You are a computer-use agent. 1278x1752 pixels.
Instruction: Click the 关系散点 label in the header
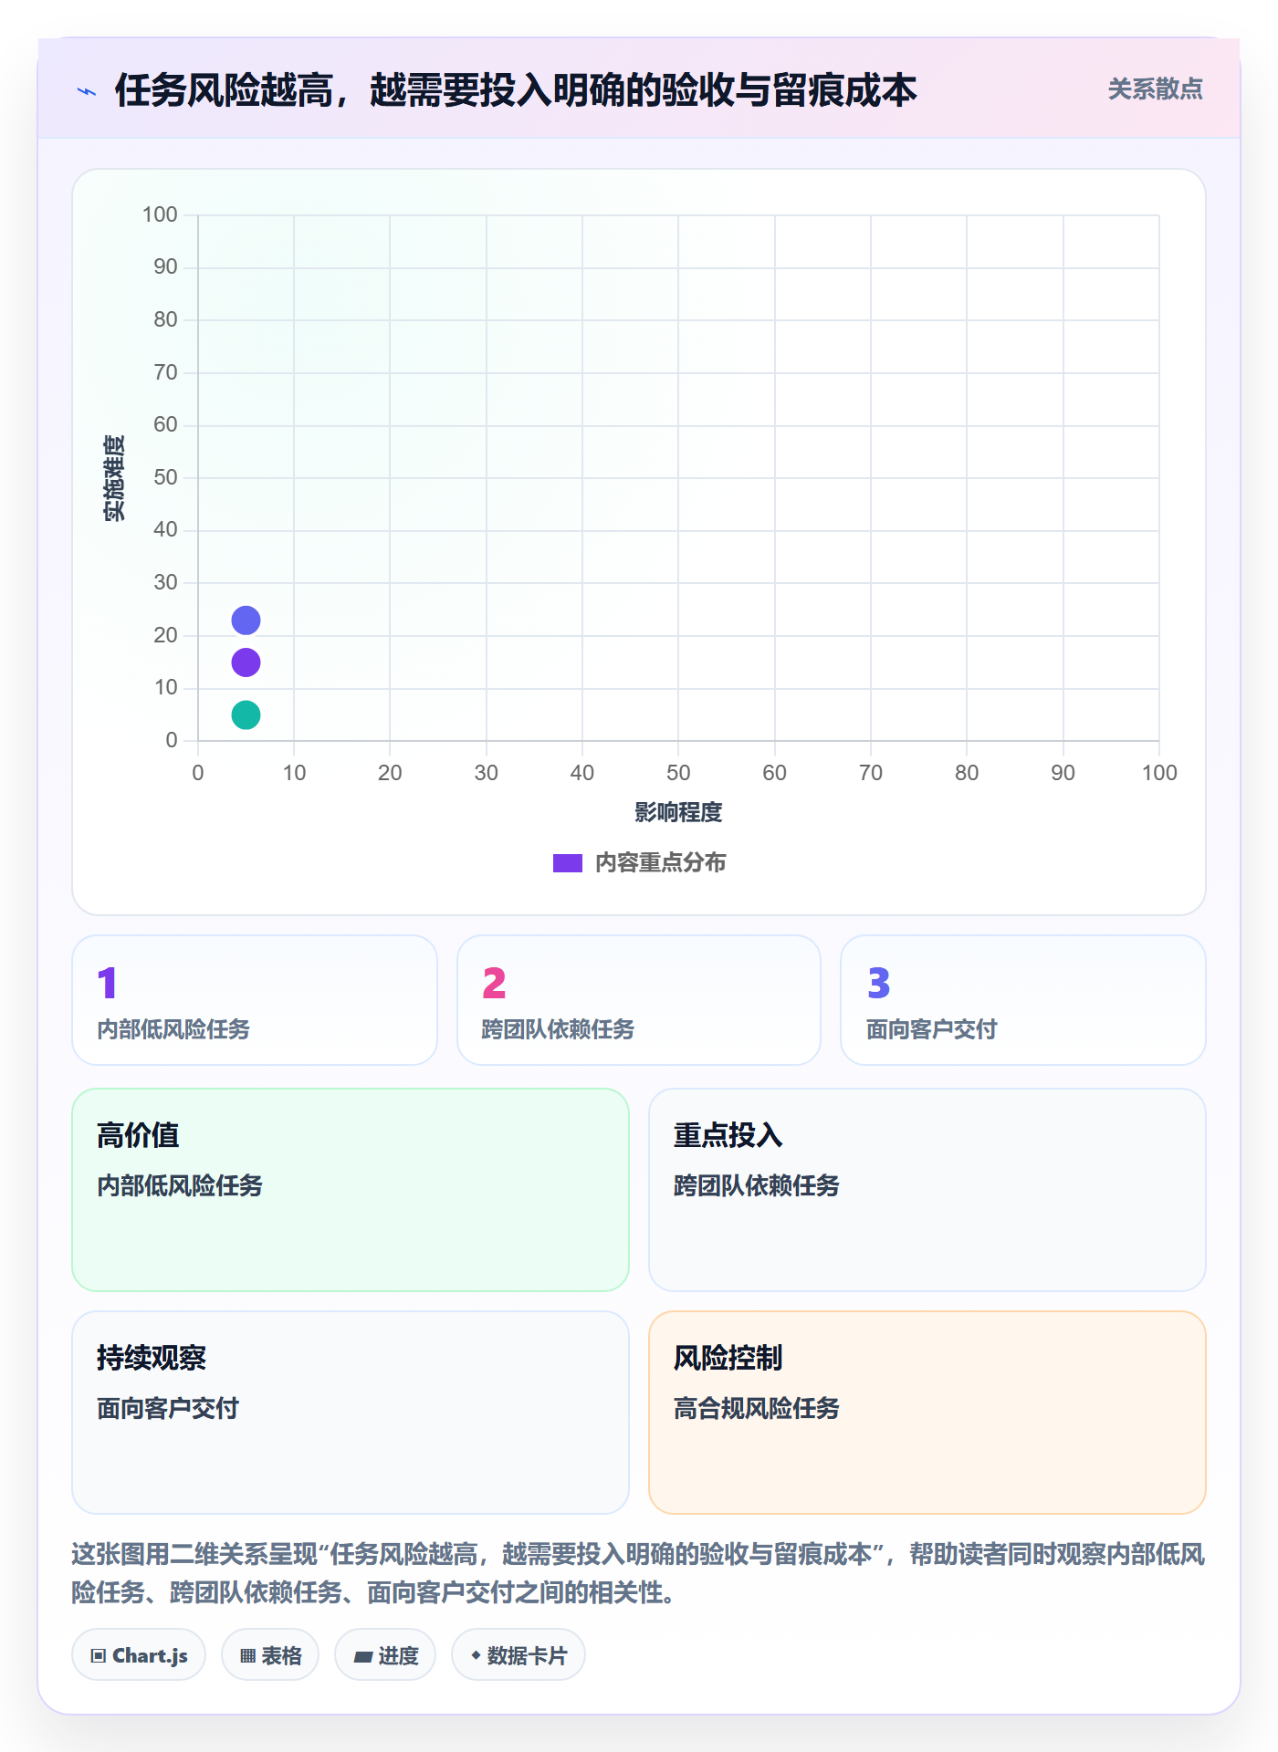(1155, 89)
